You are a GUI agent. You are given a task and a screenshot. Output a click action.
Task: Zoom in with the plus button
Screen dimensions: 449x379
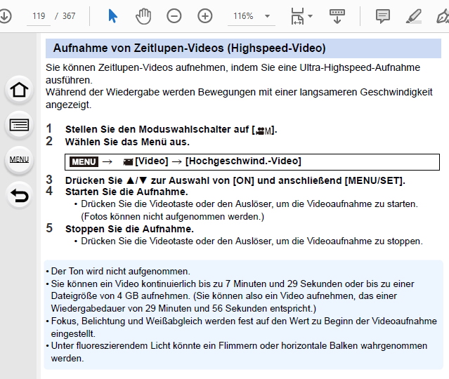tap(204, 15)
